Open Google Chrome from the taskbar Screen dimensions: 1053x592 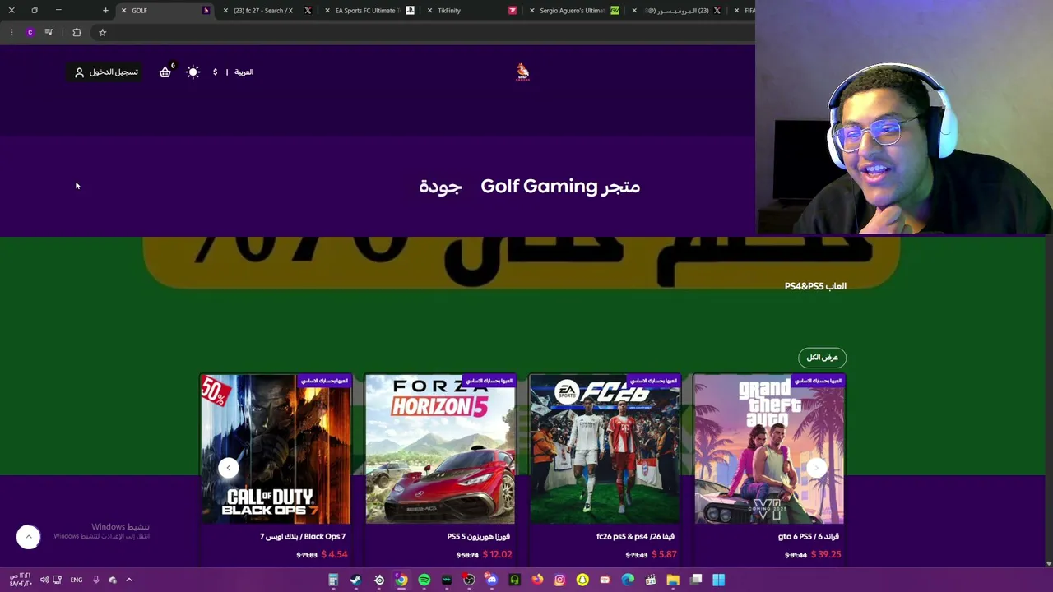click(401, 580)
